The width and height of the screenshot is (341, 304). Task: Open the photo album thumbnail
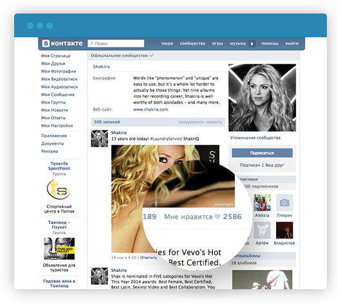click(x=263, y=280)
